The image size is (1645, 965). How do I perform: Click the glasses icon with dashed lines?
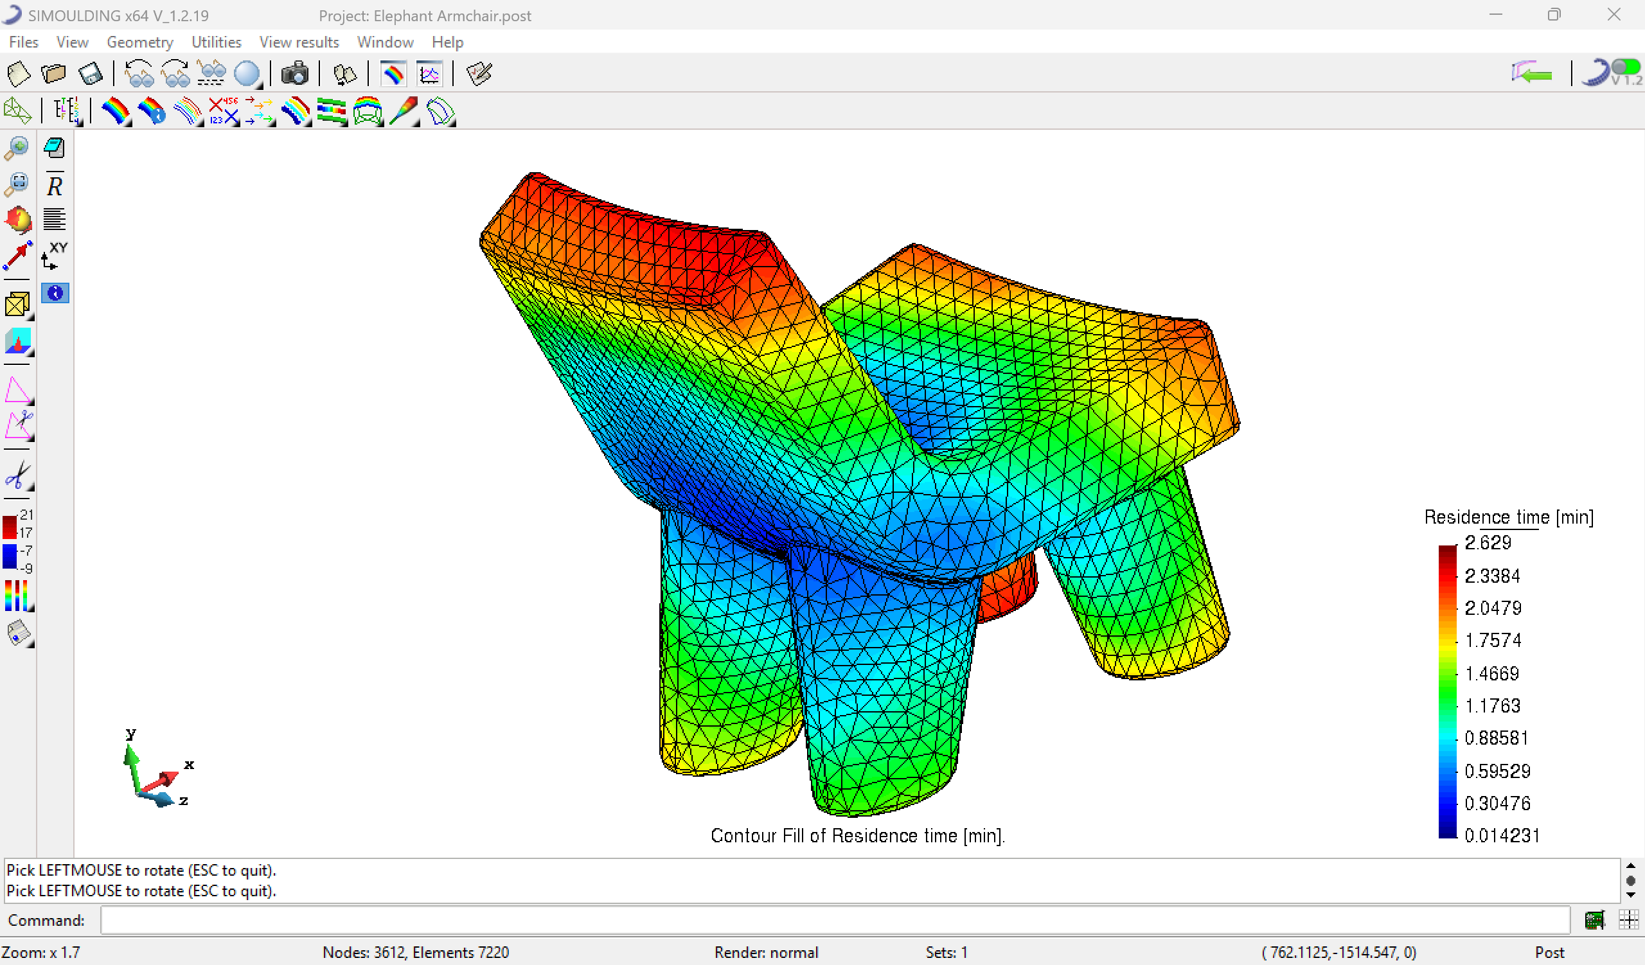211,74
